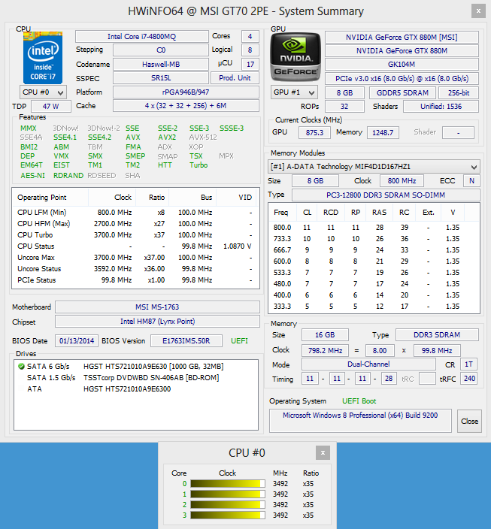Click the Core 2 clock bar
This screenshot has height=529, width=491.
click(x=228, y=505)
